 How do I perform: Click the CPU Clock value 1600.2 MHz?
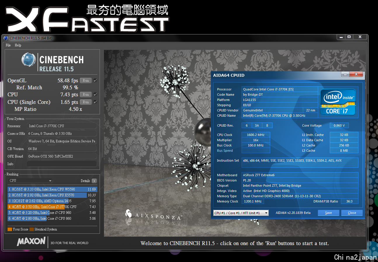(x=256, y=135)
